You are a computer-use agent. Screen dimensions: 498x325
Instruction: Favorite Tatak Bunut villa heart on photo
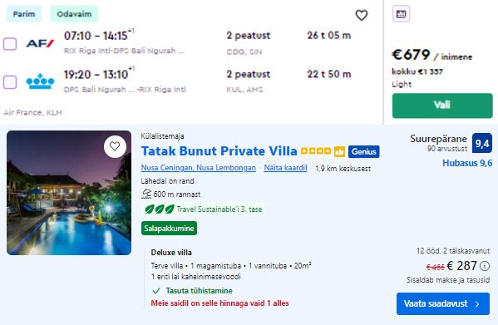(115, 146)
